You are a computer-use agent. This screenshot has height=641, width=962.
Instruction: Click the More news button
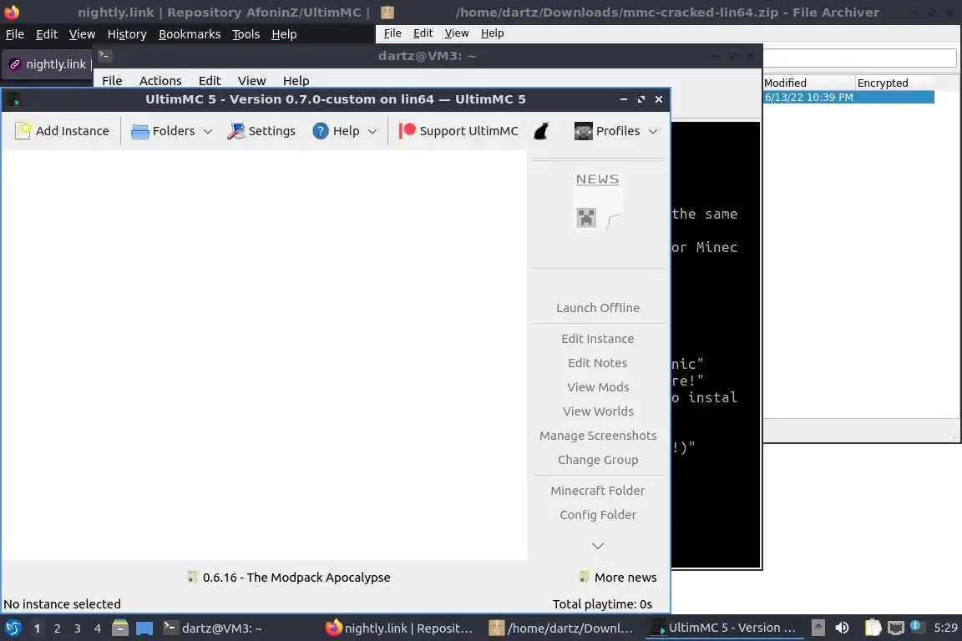tap(618, 578)
